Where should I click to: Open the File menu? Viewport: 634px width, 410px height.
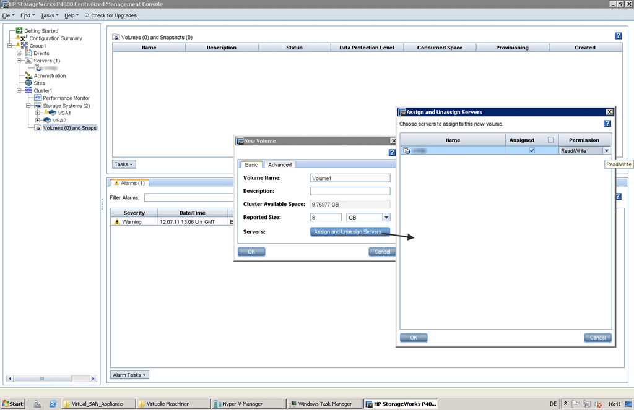tap(8, 15)
